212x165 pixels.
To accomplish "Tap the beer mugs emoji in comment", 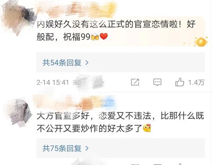I will coord(95,37).
